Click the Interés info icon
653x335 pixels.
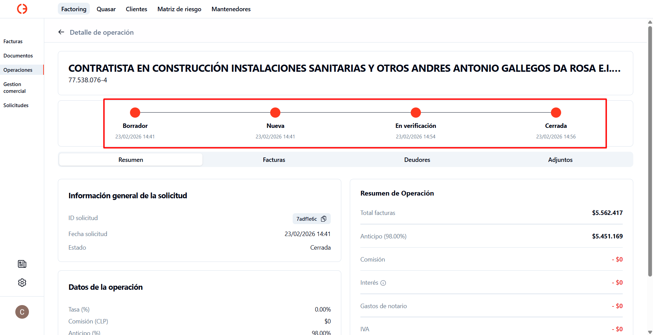[x=383, y=283]
